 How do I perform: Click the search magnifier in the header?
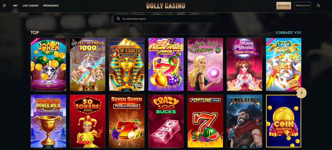point(318,6)
